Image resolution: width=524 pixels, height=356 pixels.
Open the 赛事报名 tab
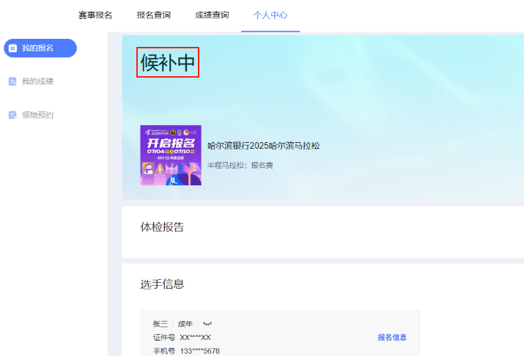pos(95,15)
